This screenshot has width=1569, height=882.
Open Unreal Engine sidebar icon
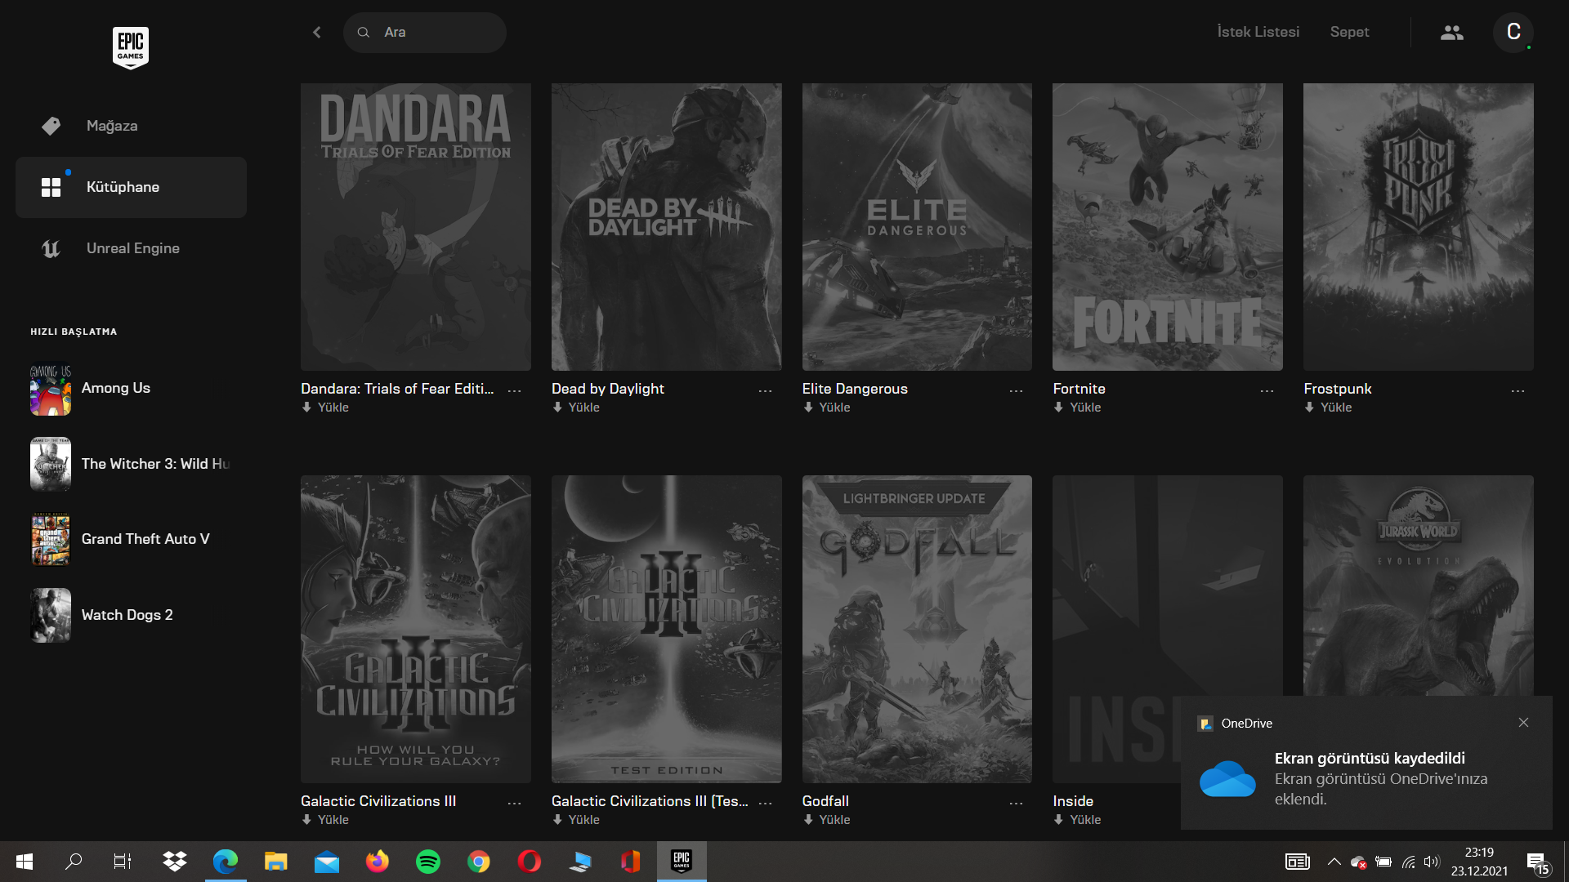(x=51, y=249)
